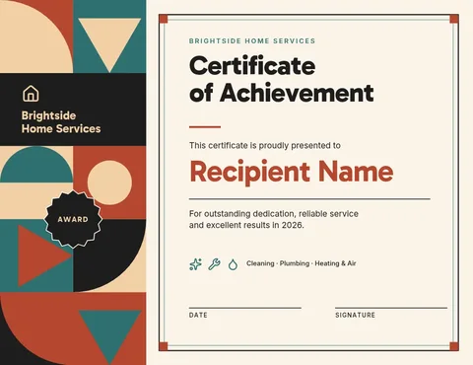The image size is (473, 365).
Task: Click the house logo icon
Action: (x=31, y=93)
